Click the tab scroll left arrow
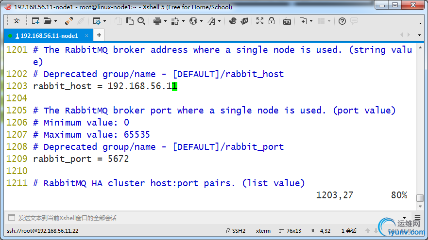The width and height of the screenshot is (428, 240). (x=401, y=34)
